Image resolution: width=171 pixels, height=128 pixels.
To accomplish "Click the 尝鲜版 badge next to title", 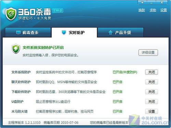I will (58, 11).
